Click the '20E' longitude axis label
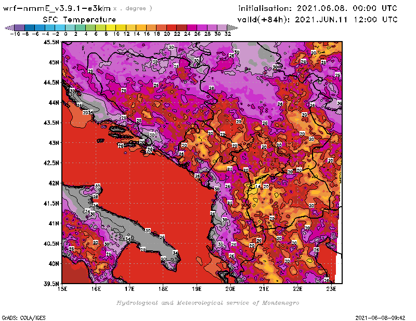The width and height of the screenshot is (416, 321). coord(230,289)
